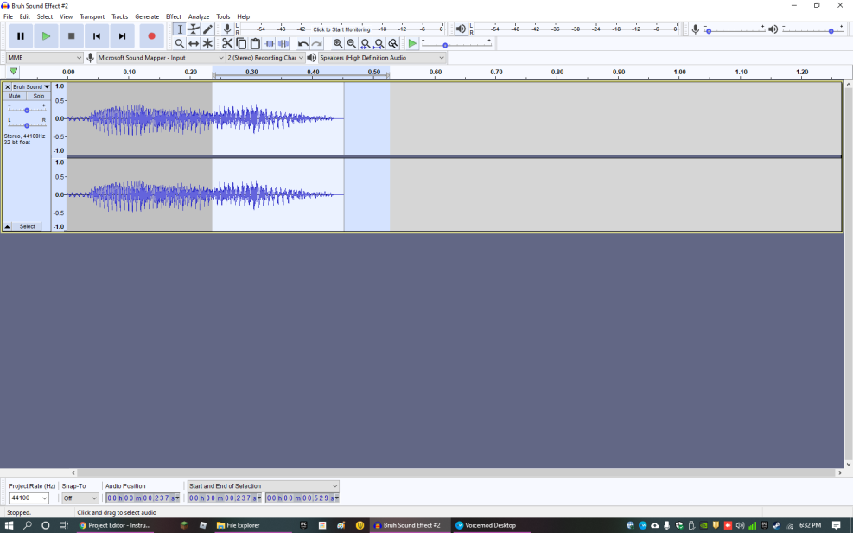Mute the Bruh Sound track
The width and height of the screenshot is (853, 533).
(x=15, y=96)
